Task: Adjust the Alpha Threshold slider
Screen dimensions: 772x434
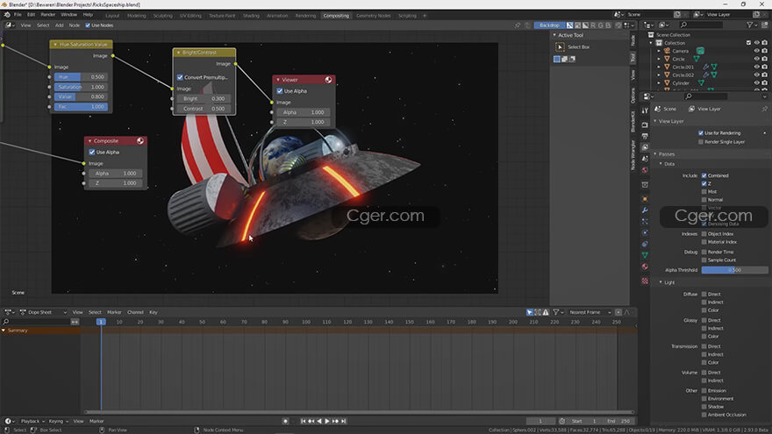Action: point(734,270)
